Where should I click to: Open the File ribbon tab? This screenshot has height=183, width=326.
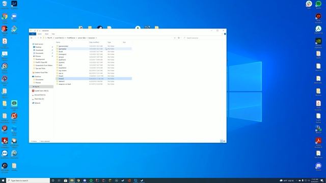tap(33, 34)
